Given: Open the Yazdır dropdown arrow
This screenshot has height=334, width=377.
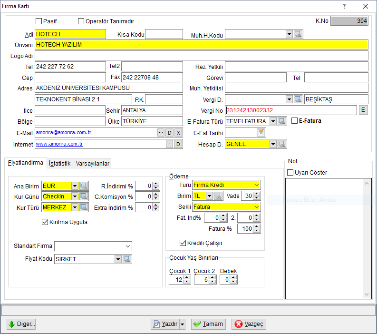Looking at the screenshot, I should [x=182, y=324].
